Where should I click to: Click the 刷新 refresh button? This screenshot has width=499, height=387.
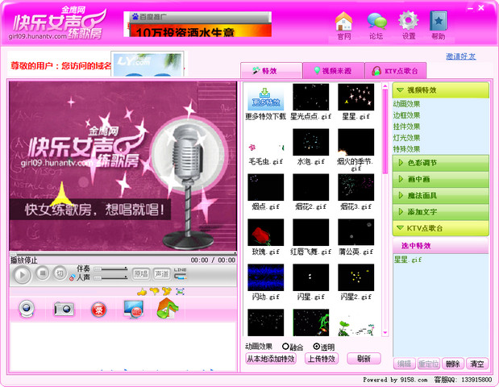[x=364, y=359]
